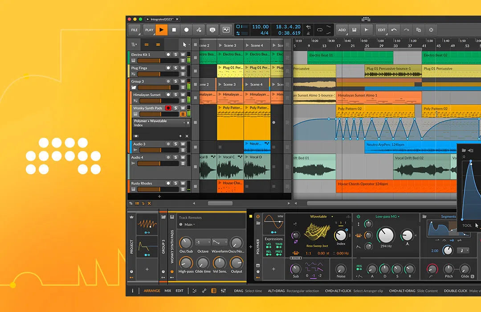The width and height of the screenshot is (481, 312).
Task: Disarm recording on Wonky Synth Pads track
Action: pos(168,108)
